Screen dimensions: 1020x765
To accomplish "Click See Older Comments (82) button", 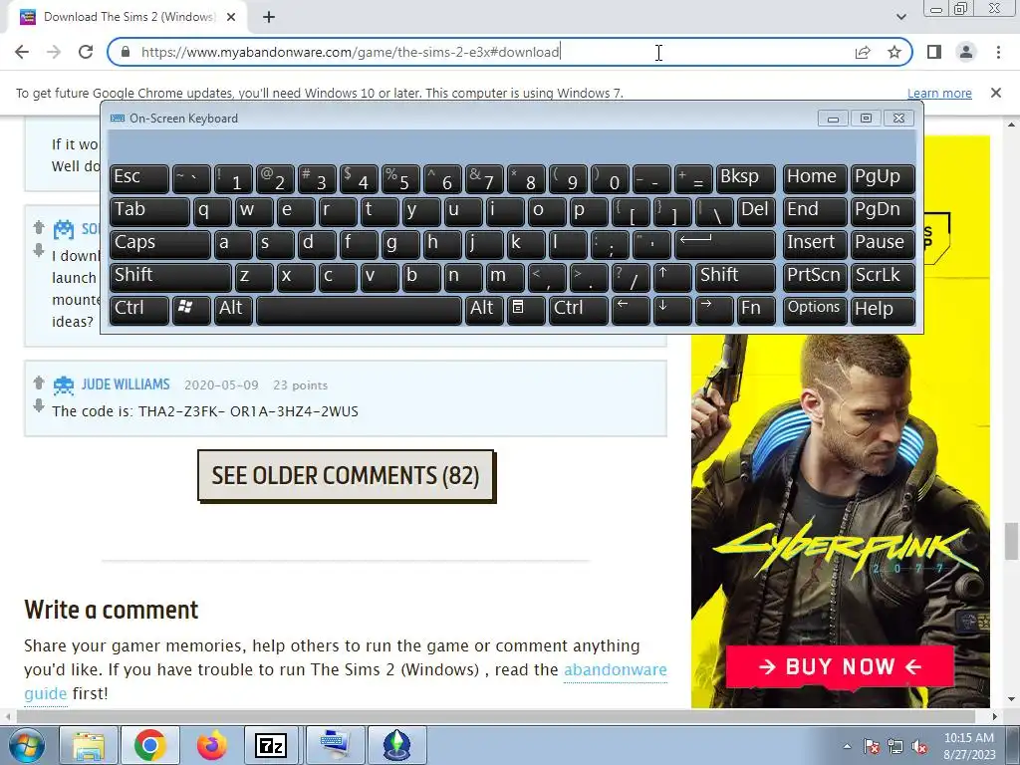I will [346, 475].
